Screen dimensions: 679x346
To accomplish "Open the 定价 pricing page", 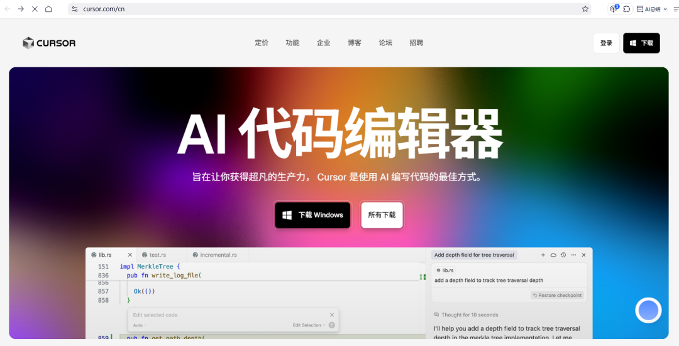I will coord(262,43).
